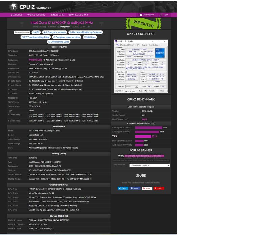Click the pink 9013 multi-thread score
The width and height of the screenshot is (273, 235).
pos(144,119)
